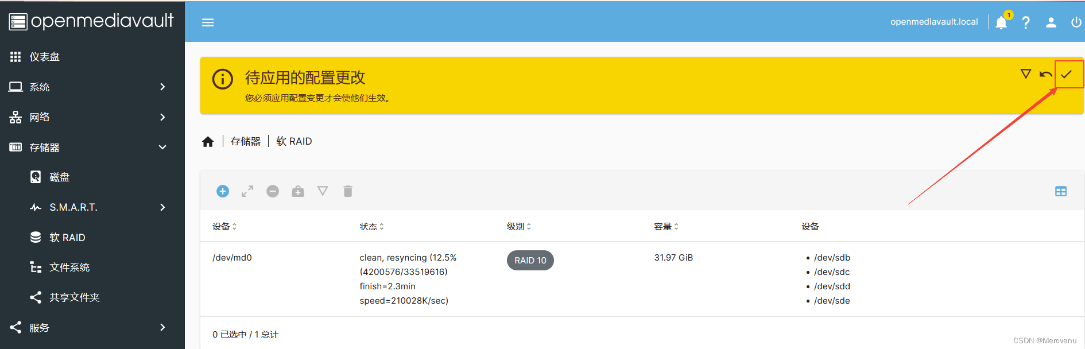
Task: Click /dev/sdb in device list
Action: 832,258
